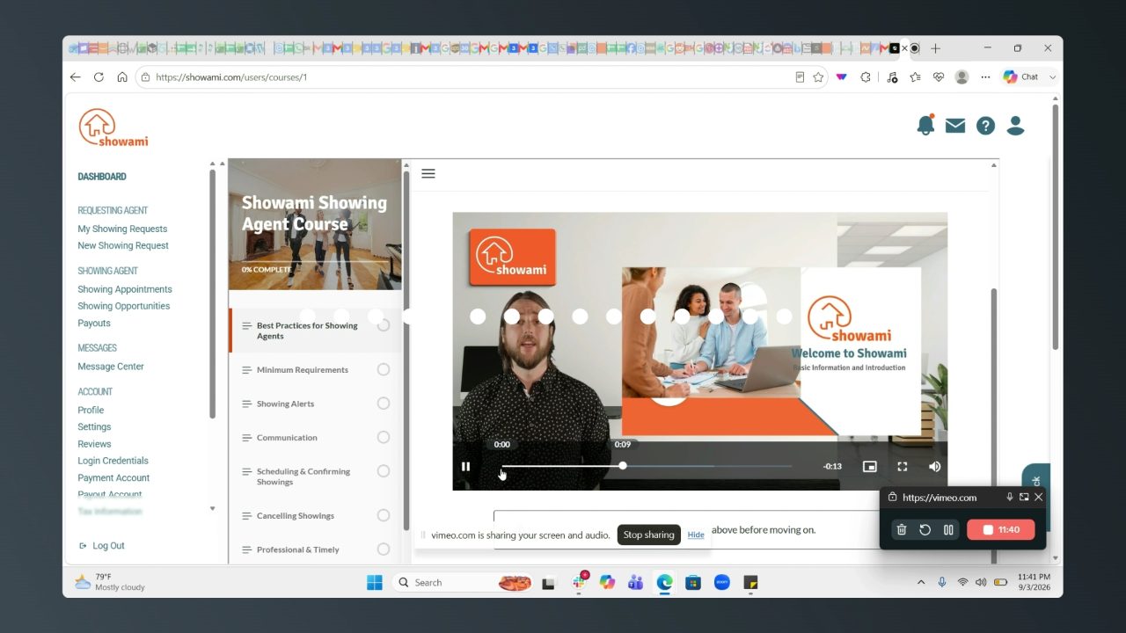
Task: Refresh the browser page
Action: [x=99, y=77]
